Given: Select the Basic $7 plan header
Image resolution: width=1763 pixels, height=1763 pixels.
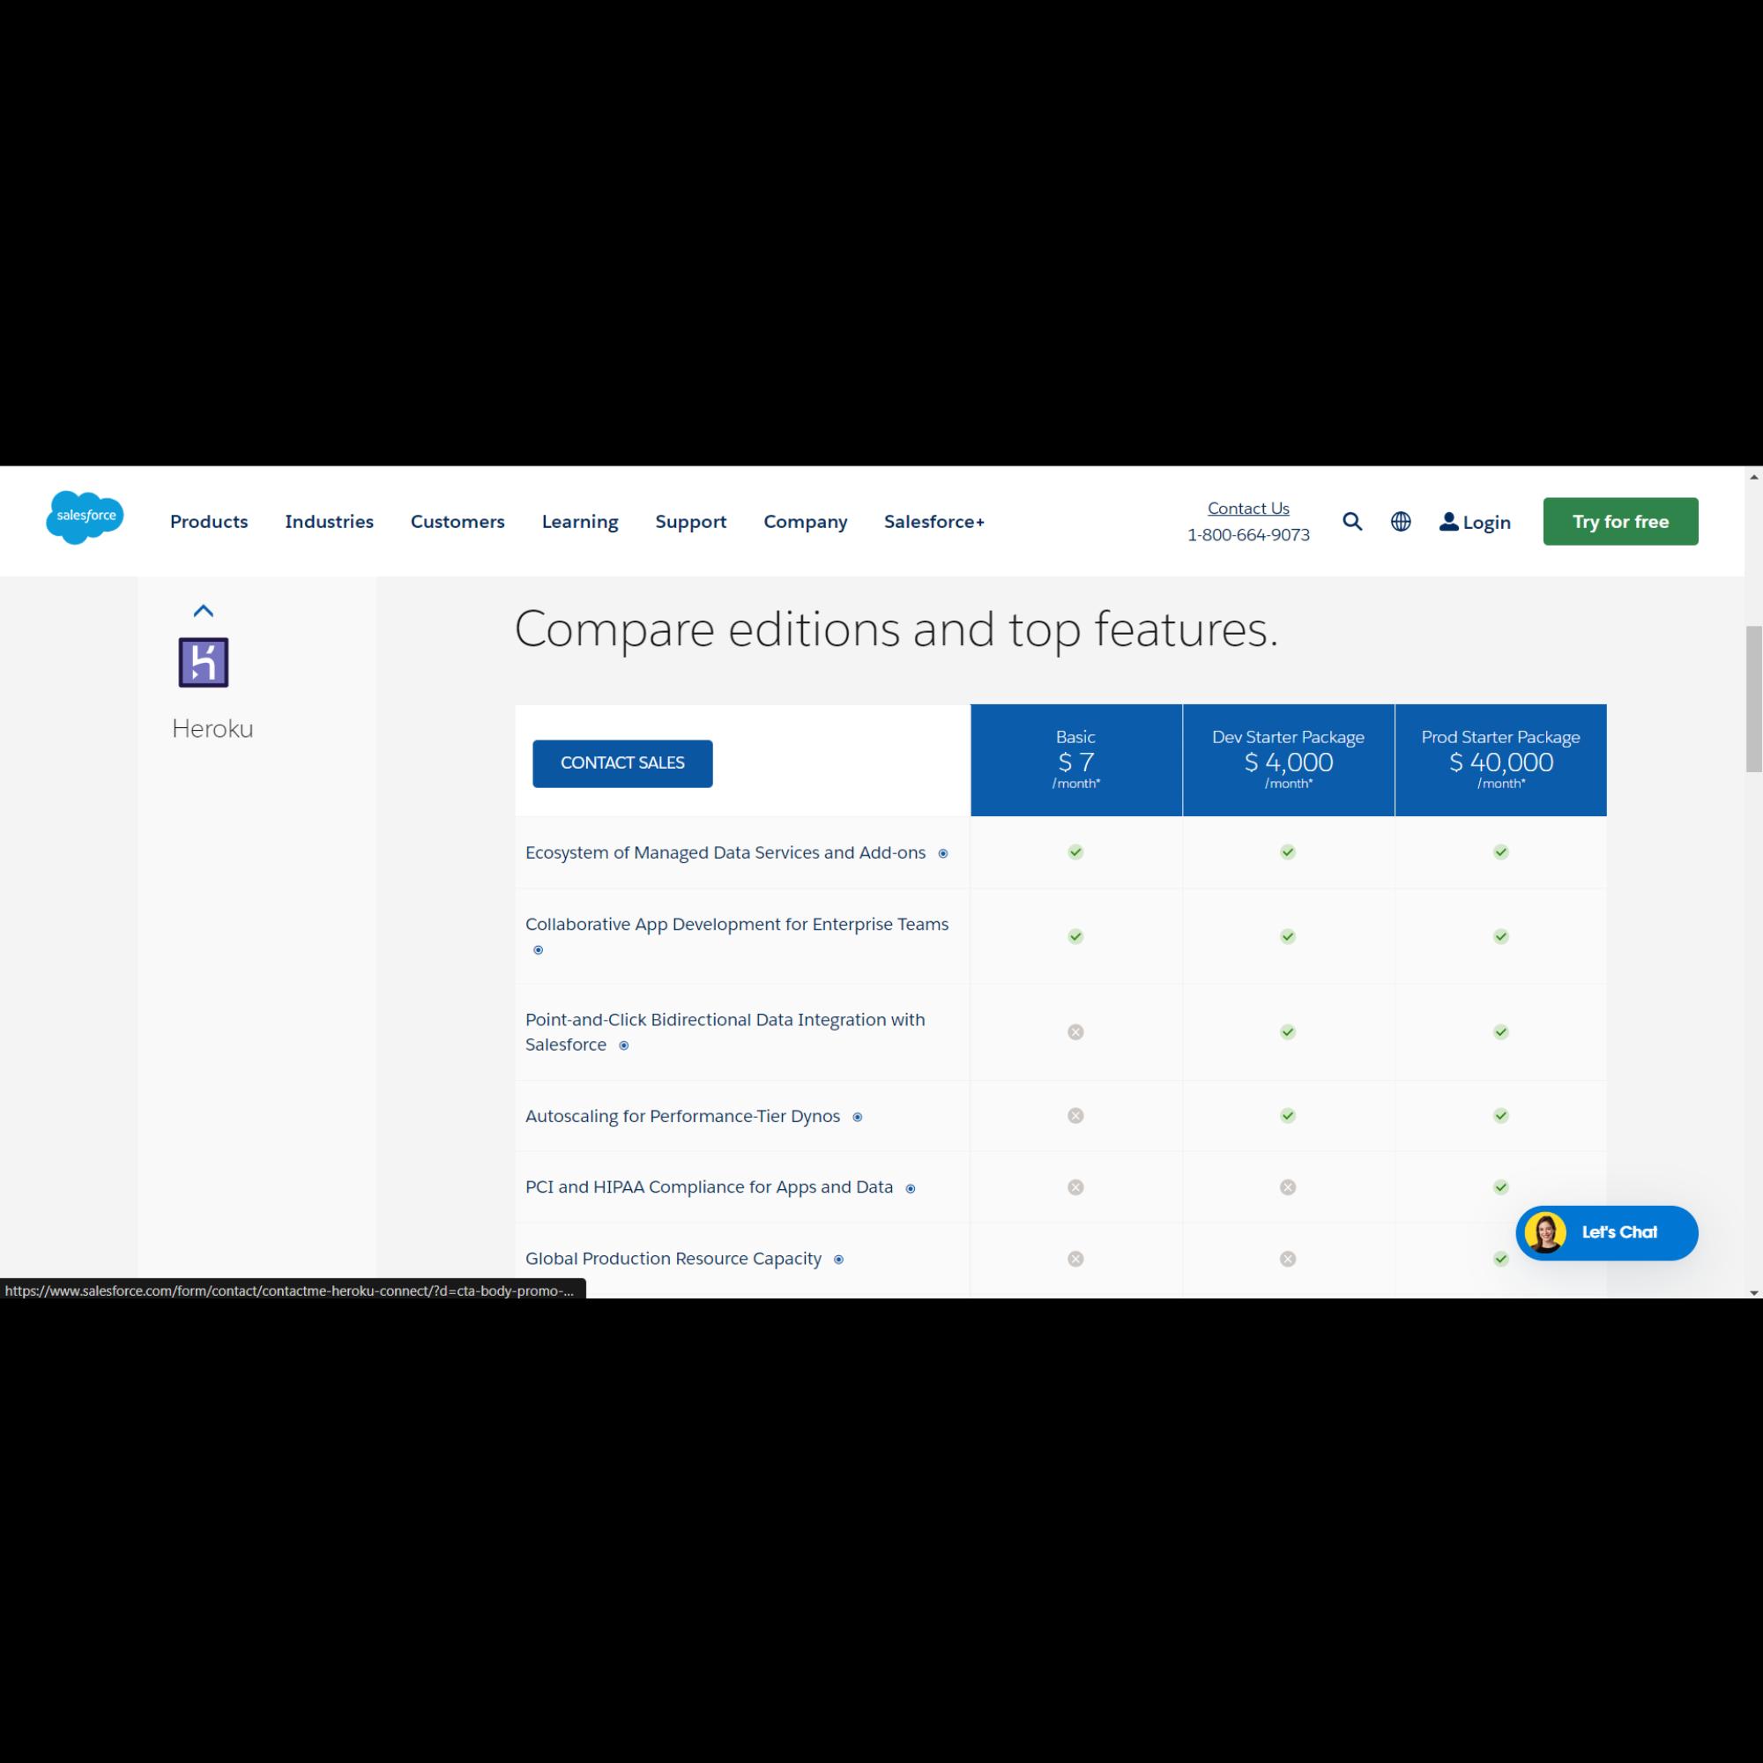Looking at the screenshot, I should [1075, 759].
